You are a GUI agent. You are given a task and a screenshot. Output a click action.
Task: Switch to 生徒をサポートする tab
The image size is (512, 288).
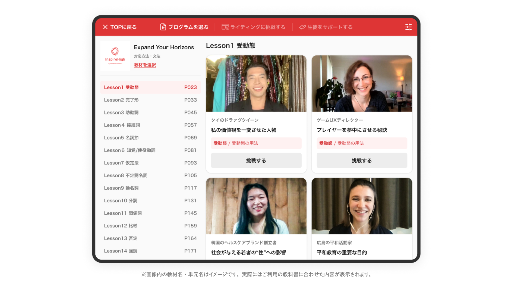click(330, 27)
